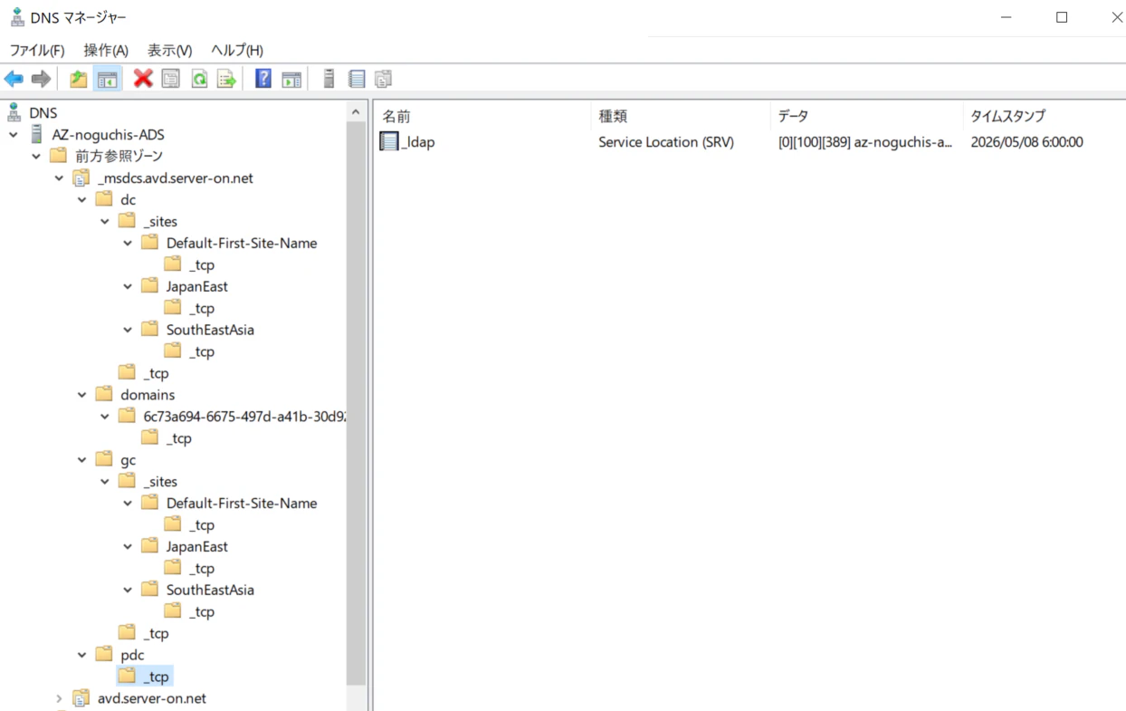Click the [0][100][389] az-noguchis data cell
The width and height of the screenshot is (1126, 711).
pos(865,142)
